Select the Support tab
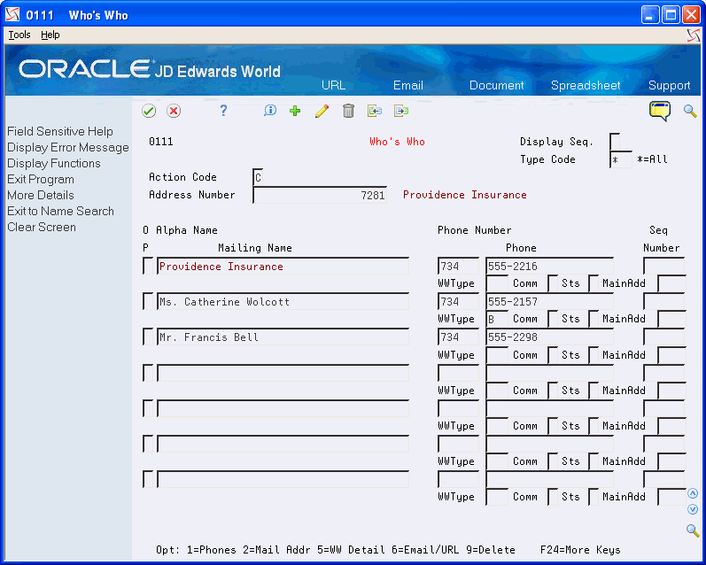 pyautogui.click(x=669, y=86)
